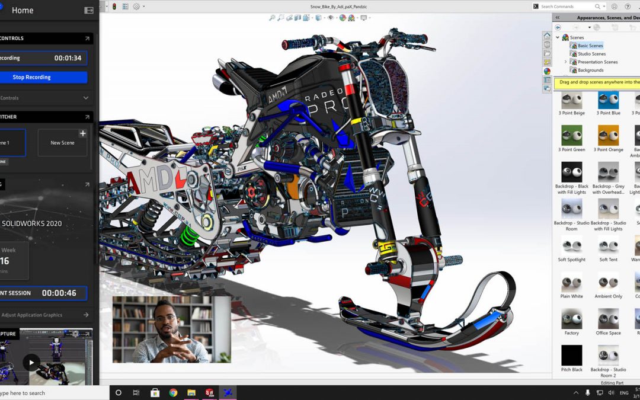Click the Section View icon
Viewport: 640px width, 400px height.
click(297, 18)
